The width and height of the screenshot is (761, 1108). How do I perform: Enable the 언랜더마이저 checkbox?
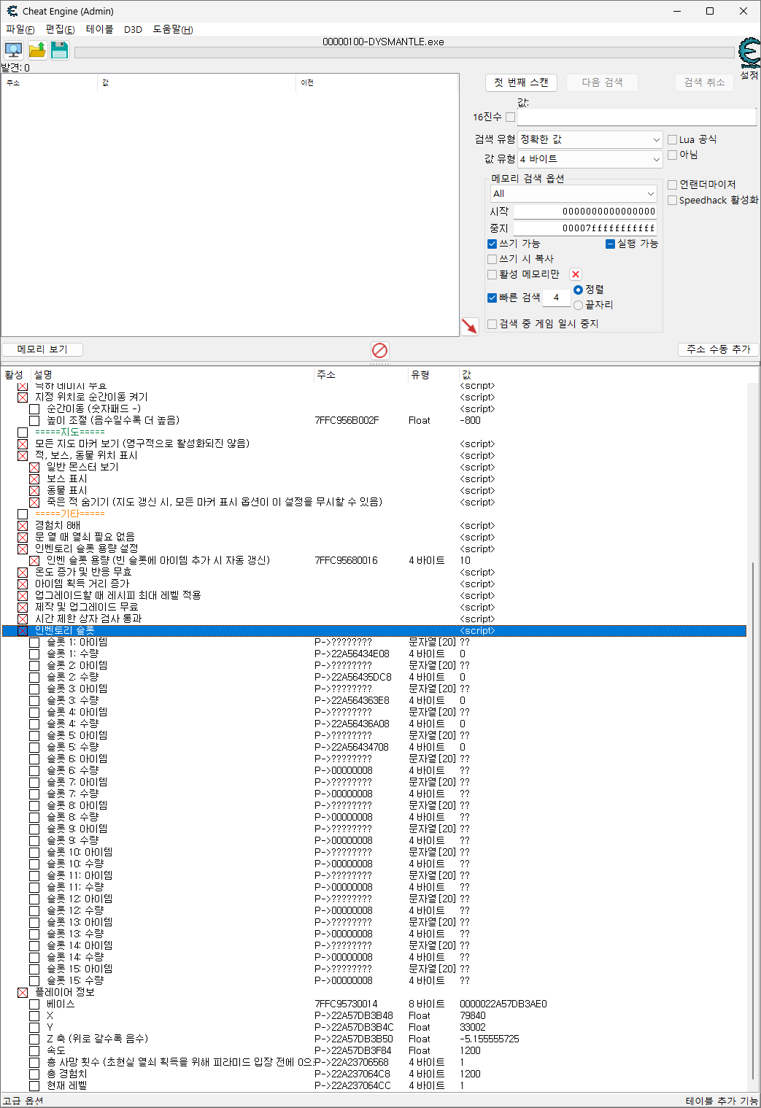point(673,185)
